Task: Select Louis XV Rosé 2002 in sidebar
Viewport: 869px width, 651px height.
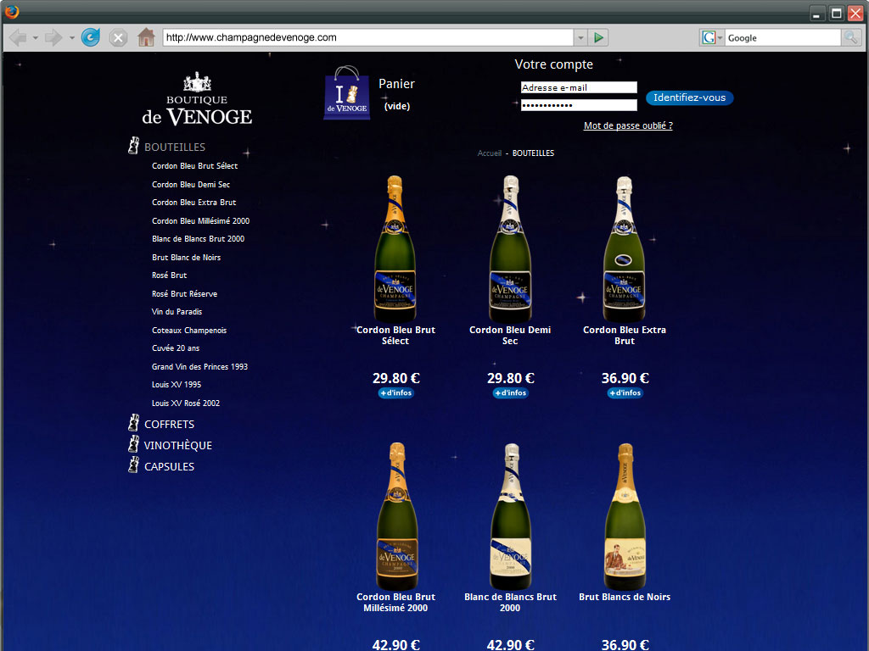Action: (x=186, y=403)
